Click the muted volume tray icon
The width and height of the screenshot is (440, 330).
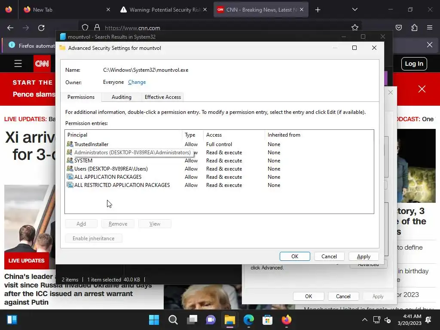pos(388,320)
